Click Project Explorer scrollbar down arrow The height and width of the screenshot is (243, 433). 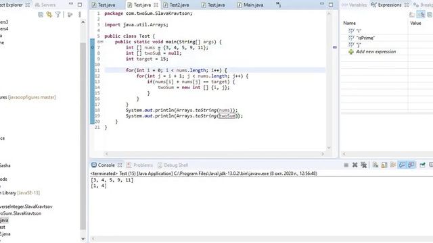click(83, 239)
